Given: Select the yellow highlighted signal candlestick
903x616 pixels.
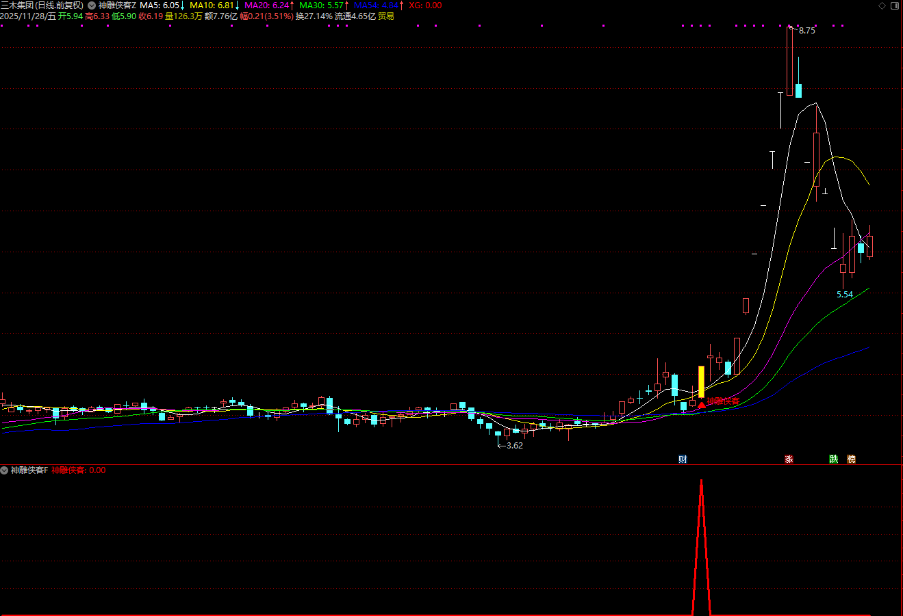Looking at the screenshot, I should tap(701, 381).
